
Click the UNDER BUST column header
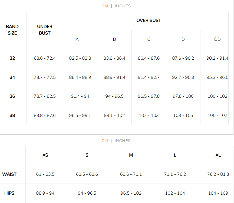[x=45, y=30]
